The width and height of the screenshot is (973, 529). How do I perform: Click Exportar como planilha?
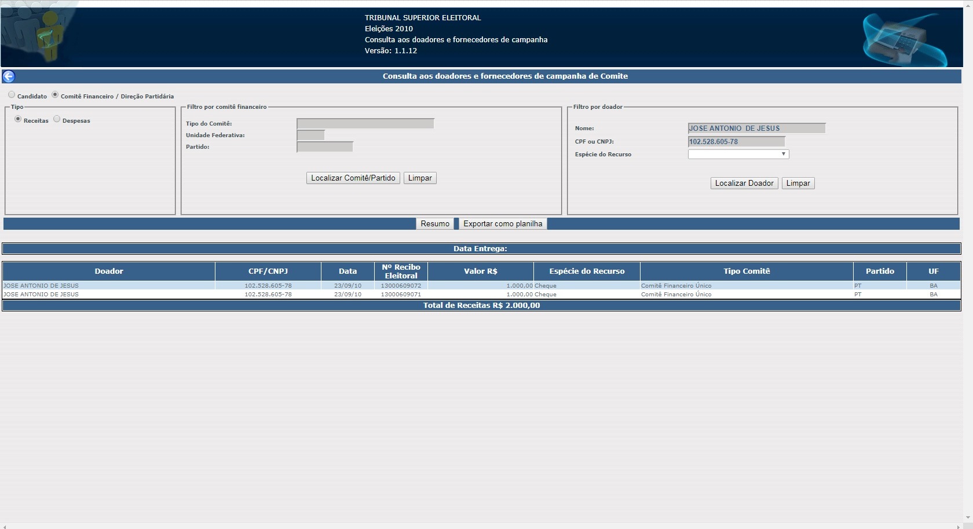503,224
